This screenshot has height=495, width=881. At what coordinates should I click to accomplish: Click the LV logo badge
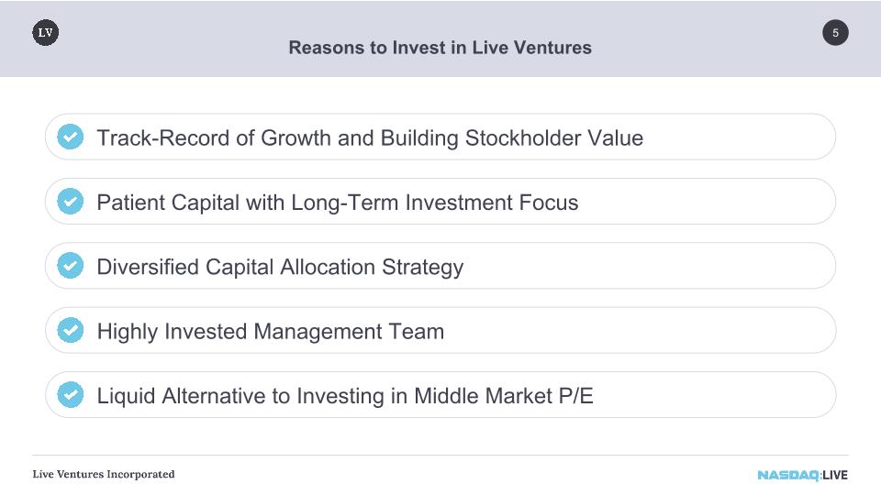46,33
